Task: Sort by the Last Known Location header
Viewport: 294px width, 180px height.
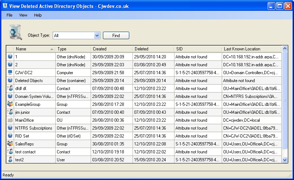Action: pyautogui.click(x=251, y=49)
